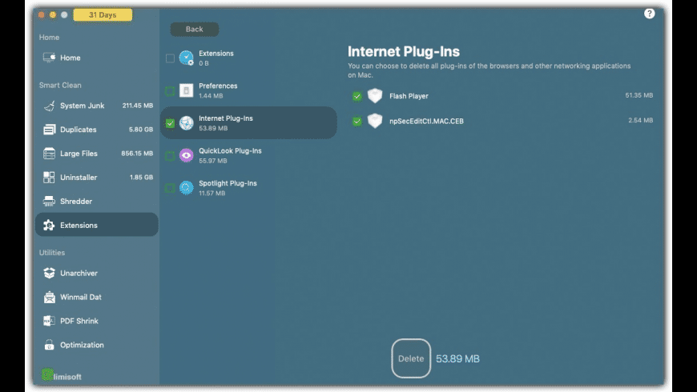Viewport: 697px width, 392px height.
Task: Open Large Files section
Action: click(97, 154)
